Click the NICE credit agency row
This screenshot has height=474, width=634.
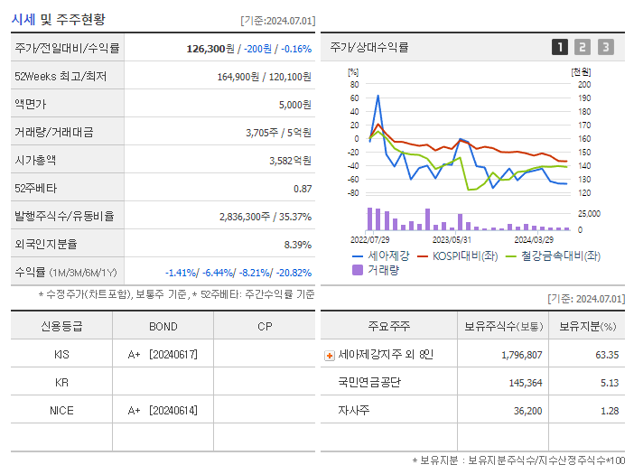[x=61, y=411]
